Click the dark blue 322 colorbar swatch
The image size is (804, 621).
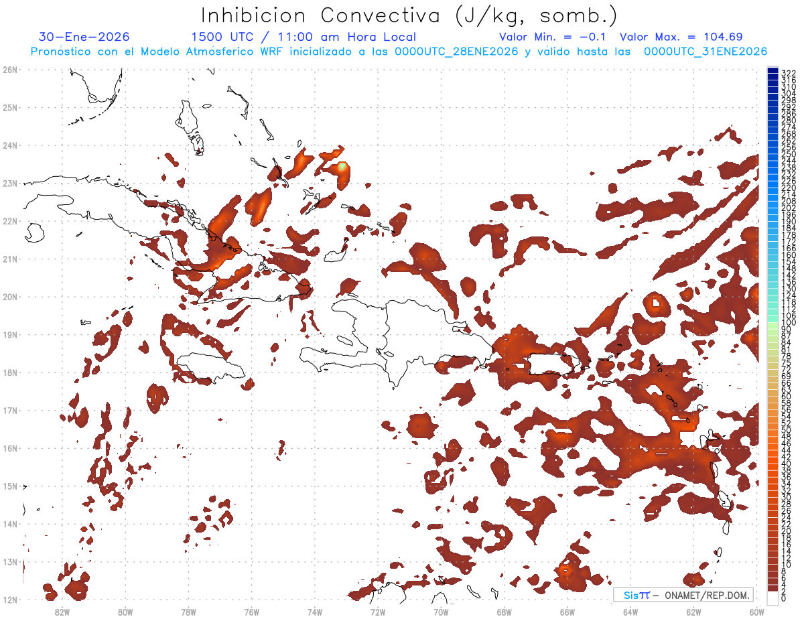point(773,72)
